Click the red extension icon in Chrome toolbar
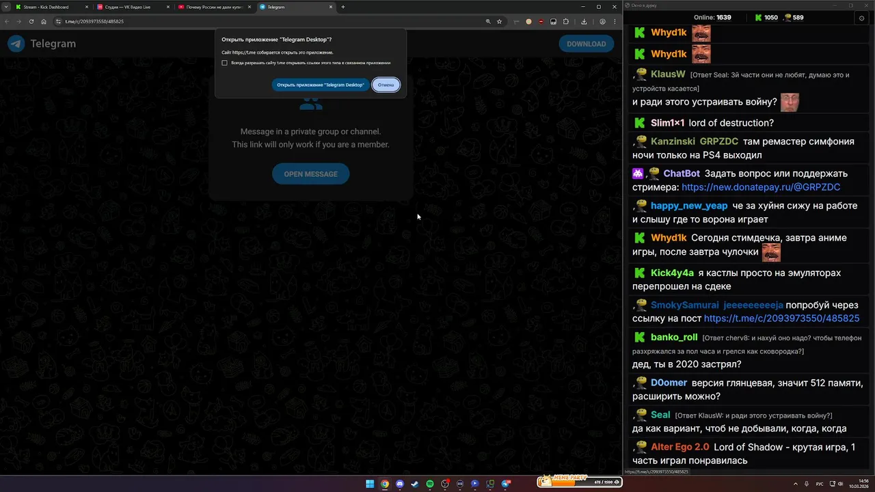 (x=541, y=21)
